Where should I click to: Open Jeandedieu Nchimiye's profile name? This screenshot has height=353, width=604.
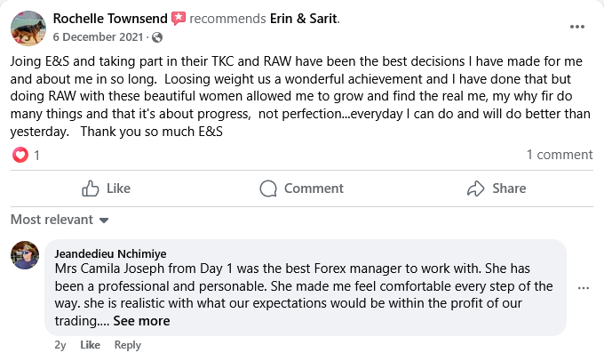click(x=110, y=253)
